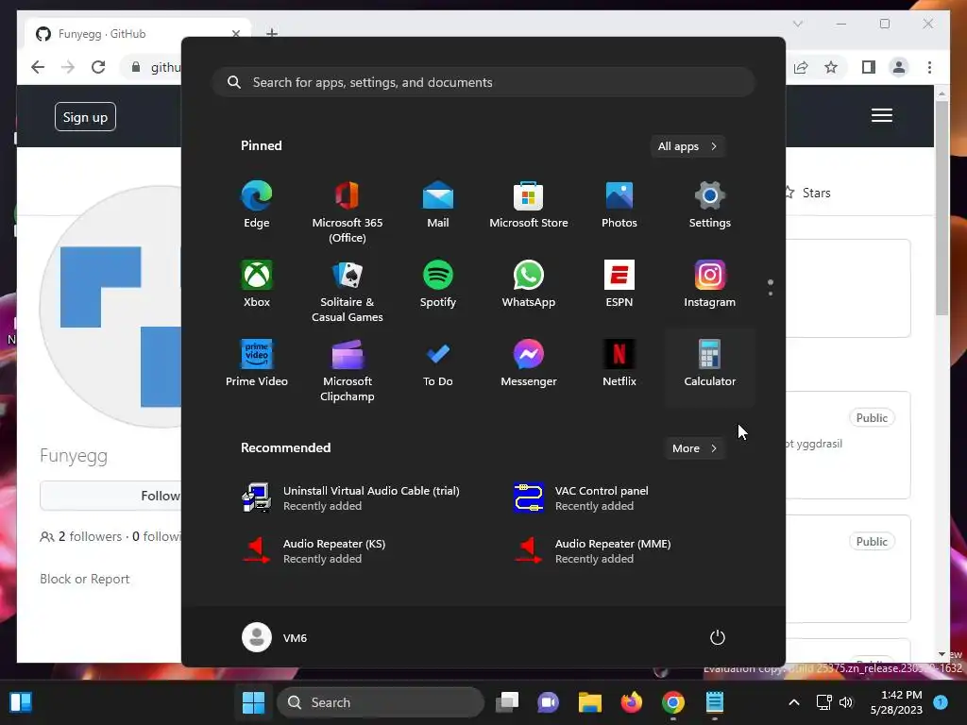This screenshot has height=725, width=967.
Task: Open Chrome tab search dropdown arrow
Action: (797, 24)
